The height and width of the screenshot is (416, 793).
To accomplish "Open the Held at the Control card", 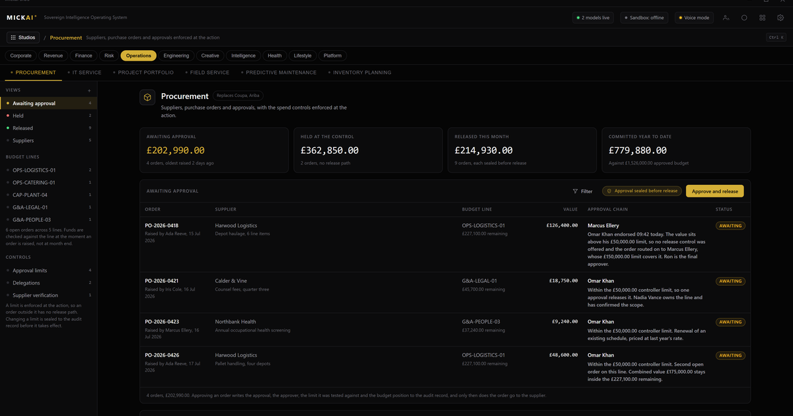I will tap(368, 150).
